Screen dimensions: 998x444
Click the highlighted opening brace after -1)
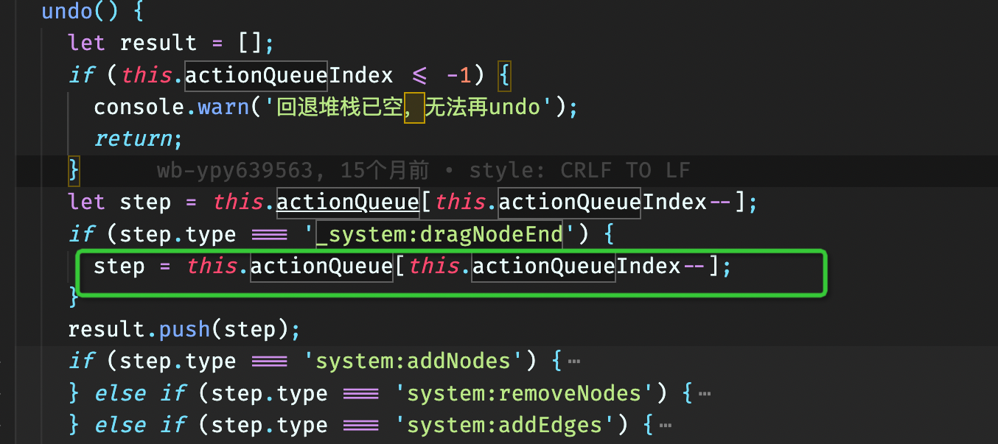pos(504,75)
